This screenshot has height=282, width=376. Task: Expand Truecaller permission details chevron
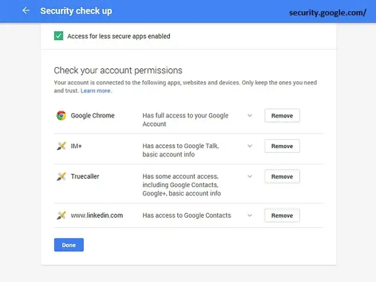click(250, 176)
